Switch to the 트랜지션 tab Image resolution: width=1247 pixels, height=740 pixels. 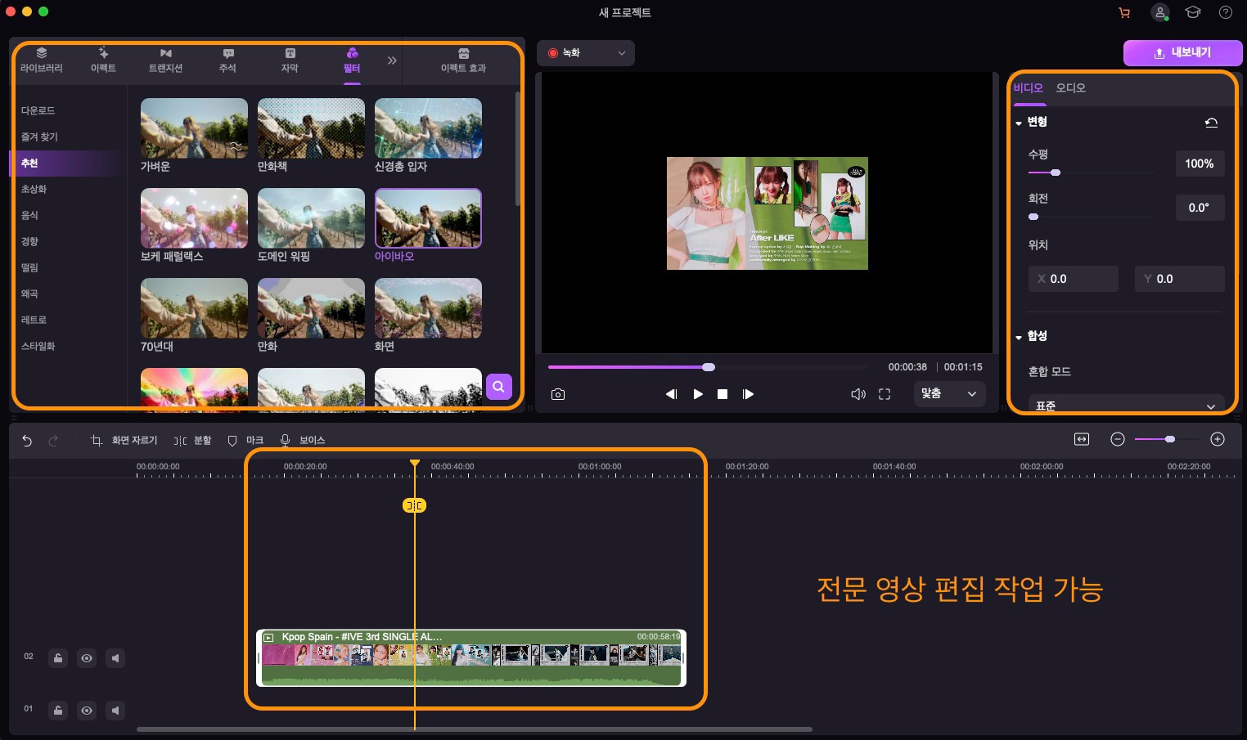165,61
